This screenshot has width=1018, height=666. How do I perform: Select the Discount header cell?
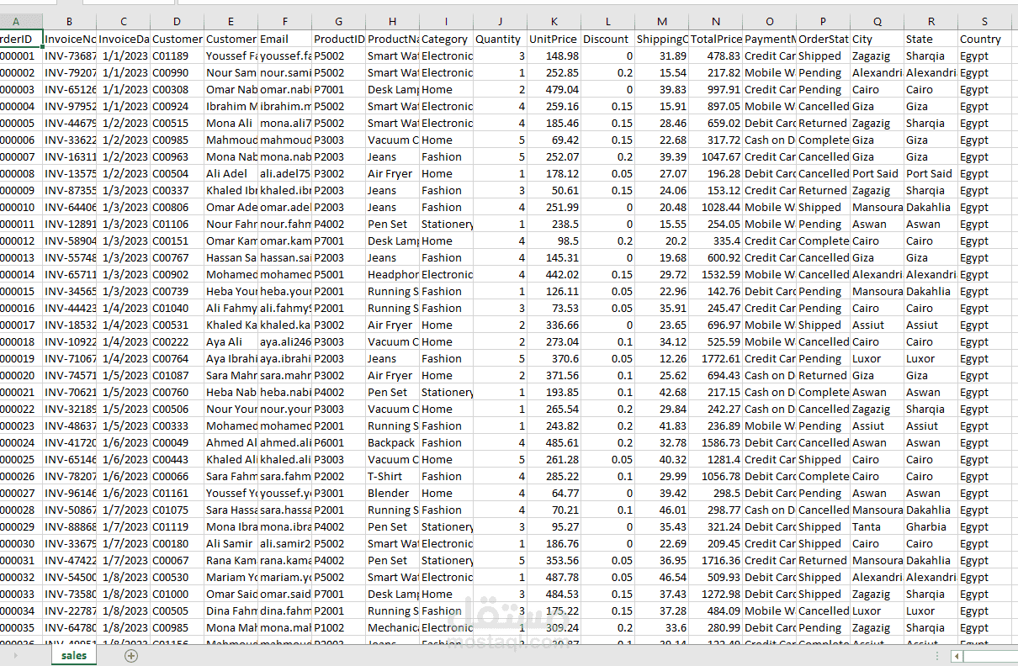[x=607, y=39]
